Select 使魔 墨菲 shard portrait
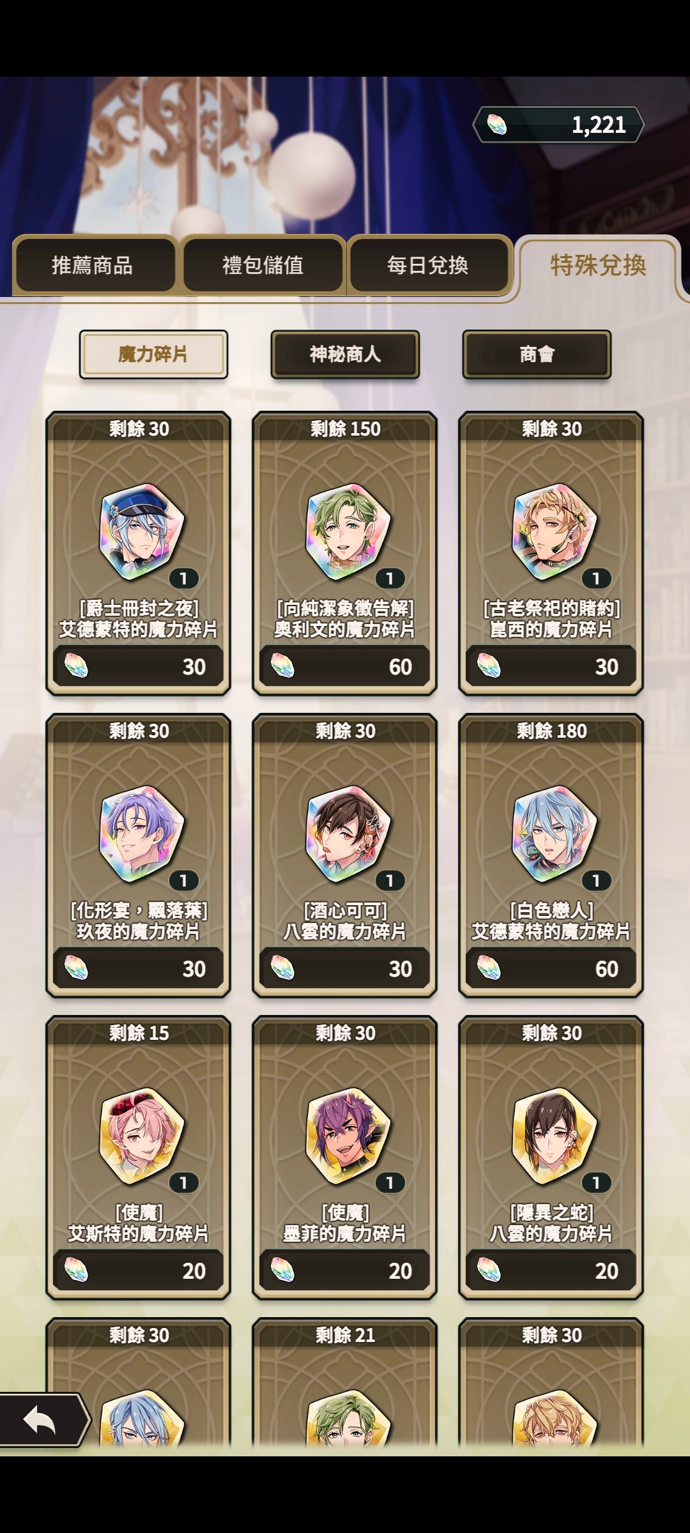 point(348,1136)
